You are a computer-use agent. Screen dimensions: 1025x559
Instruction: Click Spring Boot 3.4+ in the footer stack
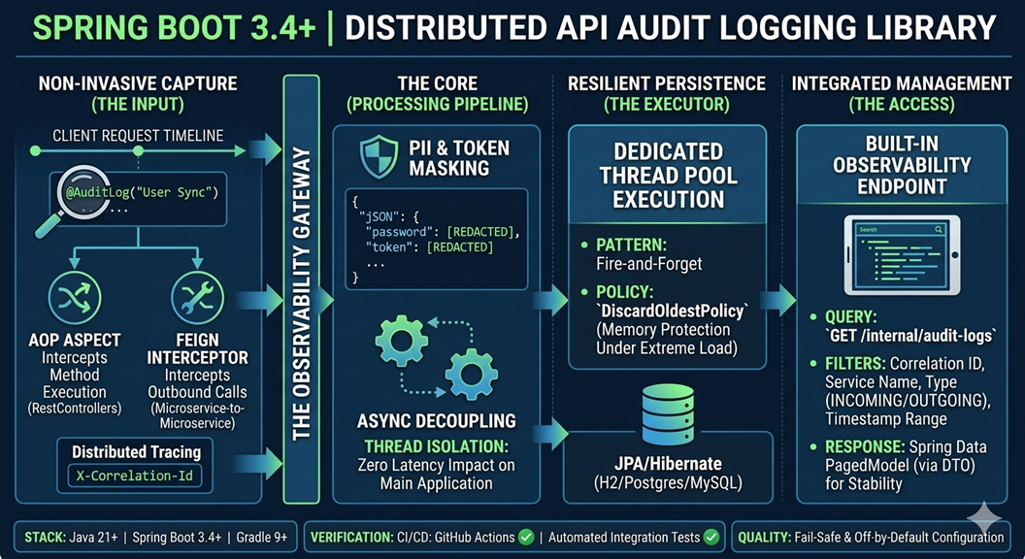coord(177,538)
